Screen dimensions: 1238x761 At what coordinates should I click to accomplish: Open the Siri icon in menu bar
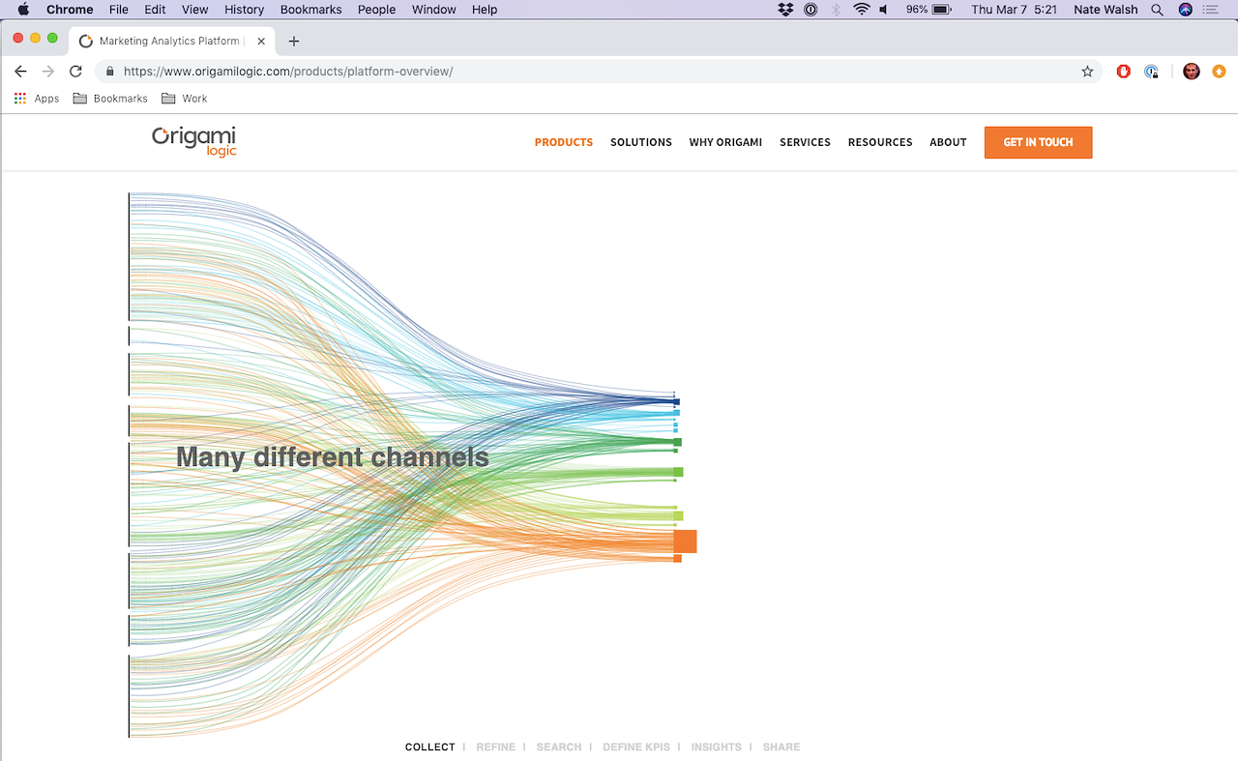pyautogui.click(x=1186, y=10)
